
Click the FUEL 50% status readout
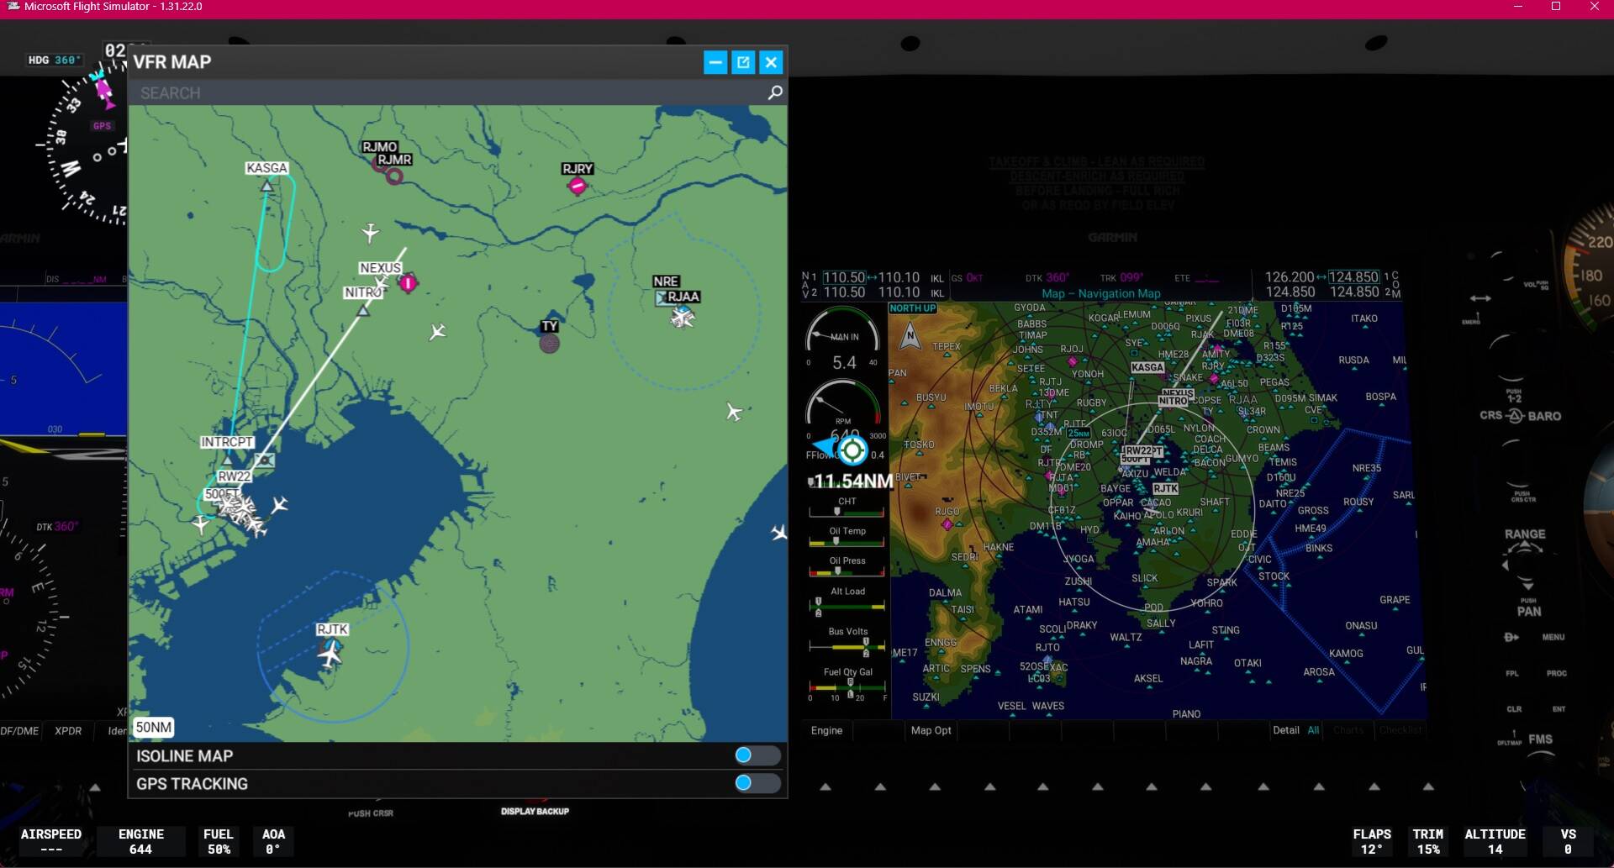(219, 841)
